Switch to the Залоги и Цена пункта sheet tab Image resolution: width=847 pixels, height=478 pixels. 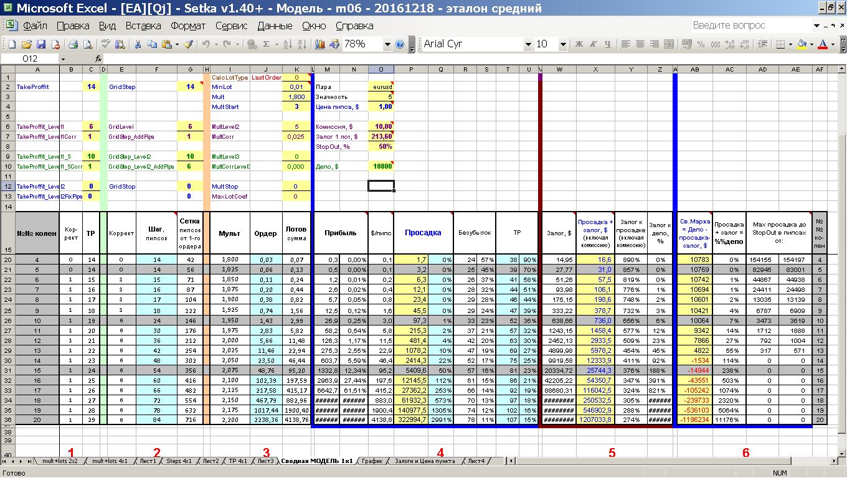[426, 461]
